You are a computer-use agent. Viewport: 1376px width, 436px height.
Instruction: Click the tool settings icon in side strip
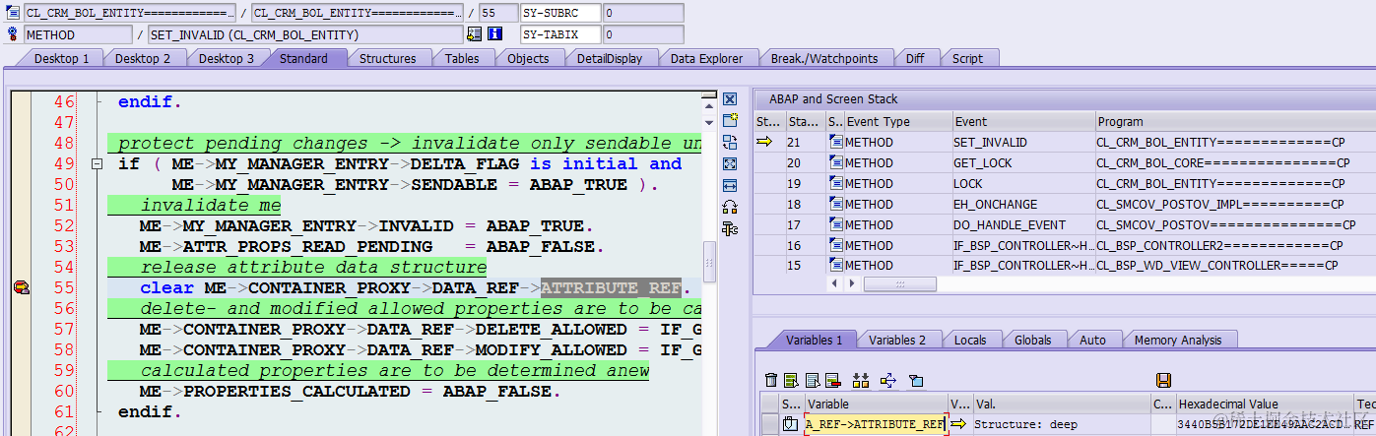coord(730,228)
